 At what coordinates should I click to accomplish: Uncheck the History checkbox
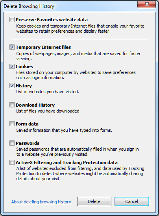pyautogui.click(x=12, y=85)
